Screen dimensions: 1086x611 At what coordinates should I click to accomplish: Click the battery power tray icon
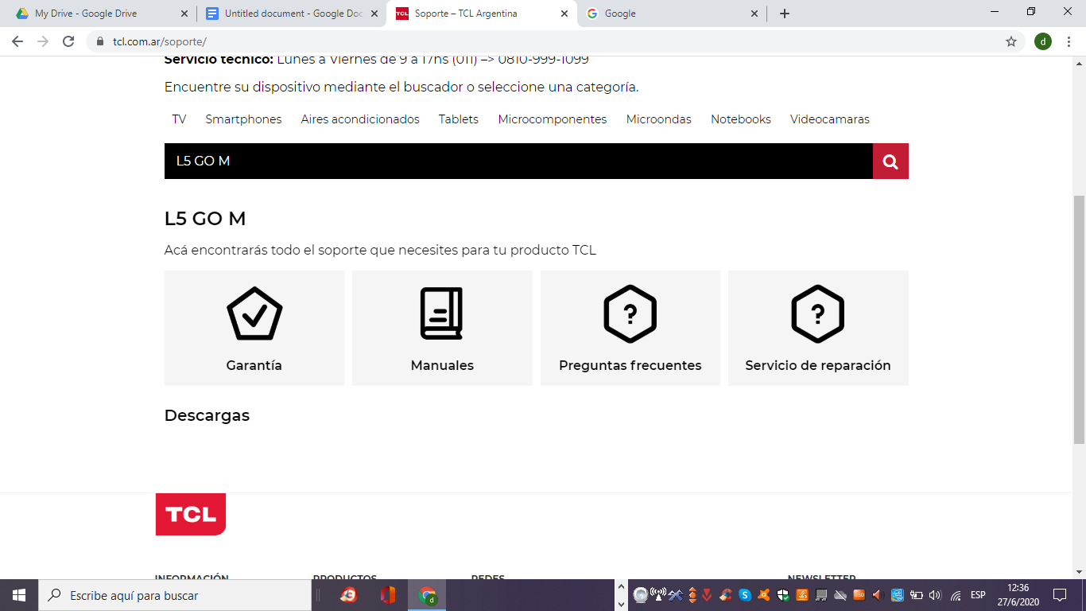click(x=917, y=595)
